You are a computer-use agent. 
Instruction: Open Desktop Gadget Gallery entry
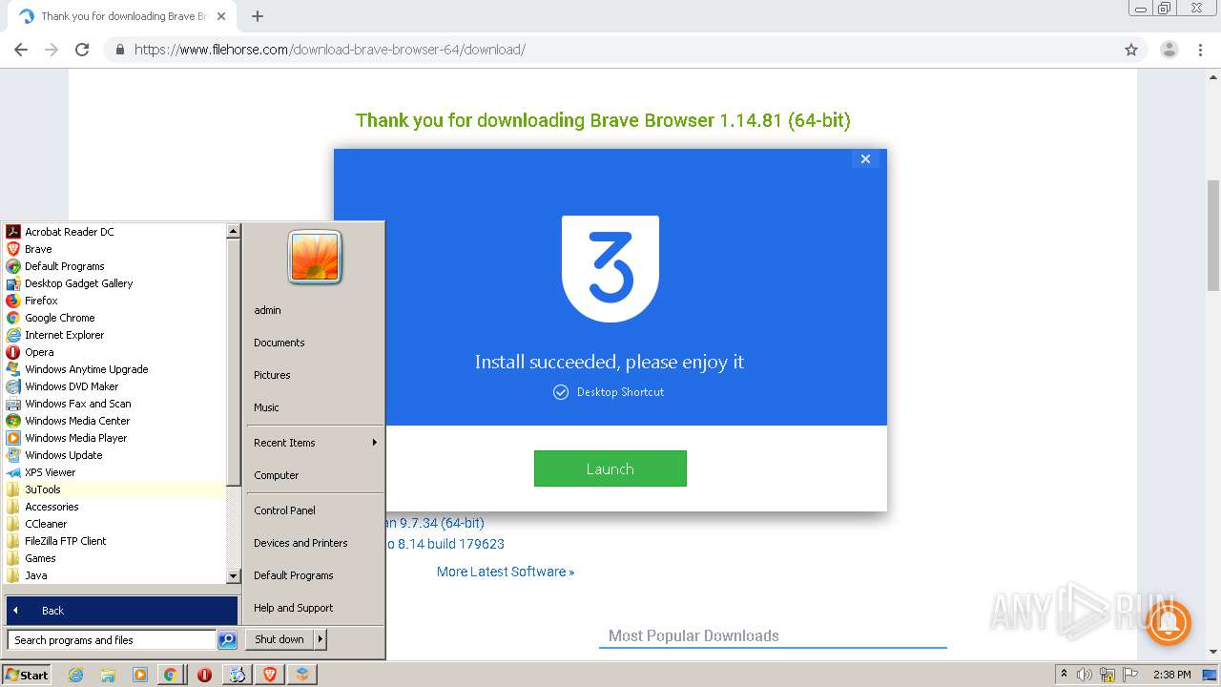114,283
